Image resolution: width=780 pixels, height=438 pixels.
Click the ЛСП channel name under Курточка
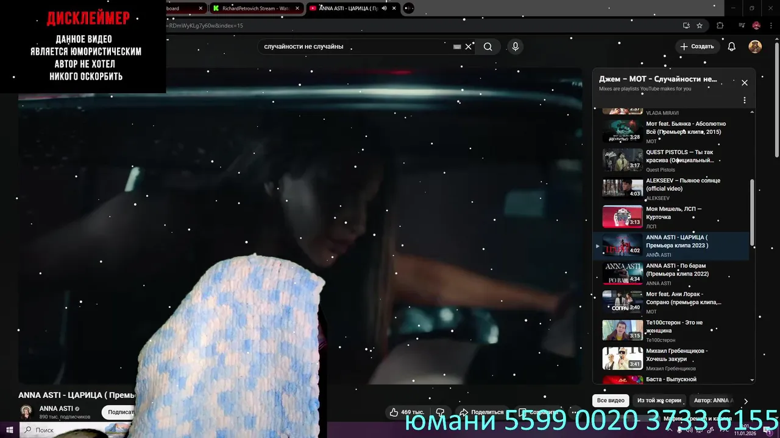[651, 227]
